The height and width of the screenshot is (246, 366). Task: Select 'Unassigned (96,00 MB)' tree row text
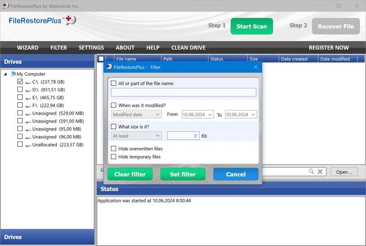[x=57, y=137]
